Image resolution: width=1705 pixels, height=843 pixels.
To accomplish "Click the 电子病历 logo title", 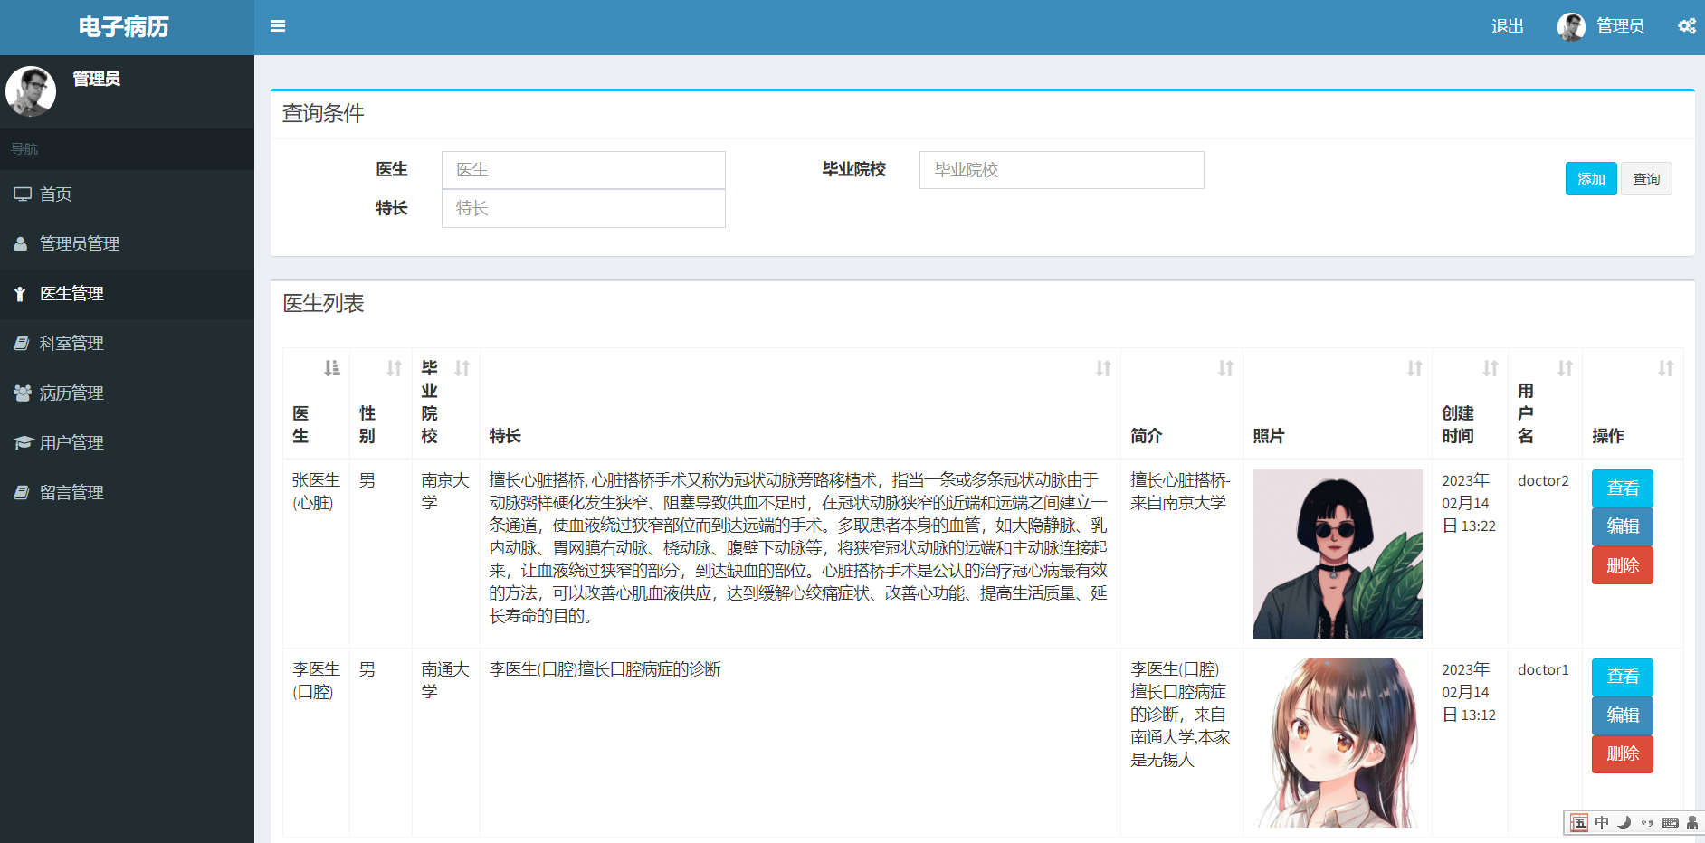I will [124, 27].
